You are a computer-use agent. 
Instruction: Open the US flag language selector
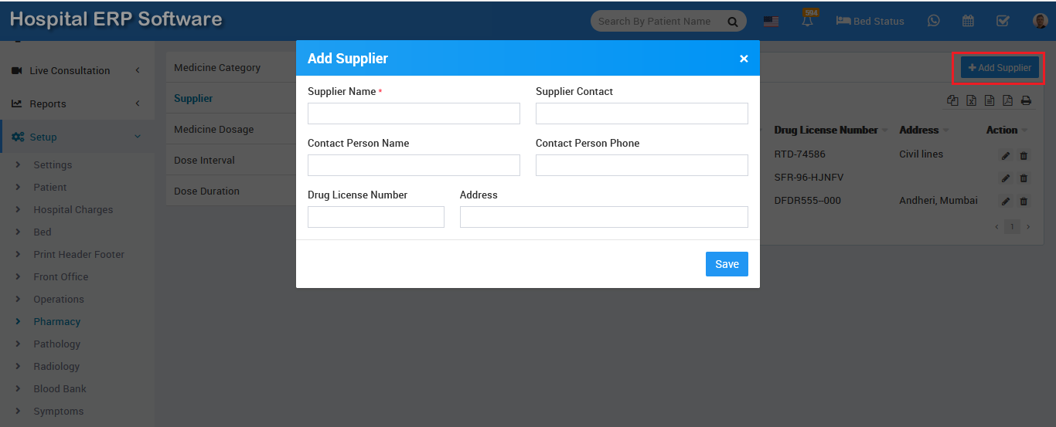(x=771, y=22)
